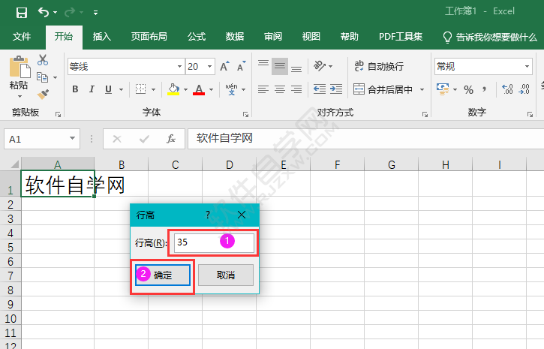The image size is (544, 349).
Task: Apply percent style
Action: point(469,89)
